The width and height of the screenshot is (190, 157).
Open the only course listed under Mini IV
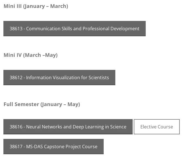coord(59,78)
